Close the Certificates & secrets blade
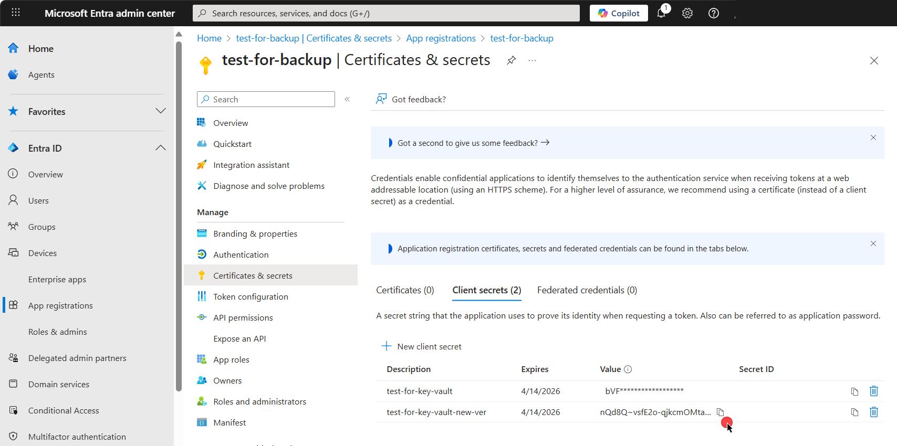The image size is (897, 446). [874, 61]
